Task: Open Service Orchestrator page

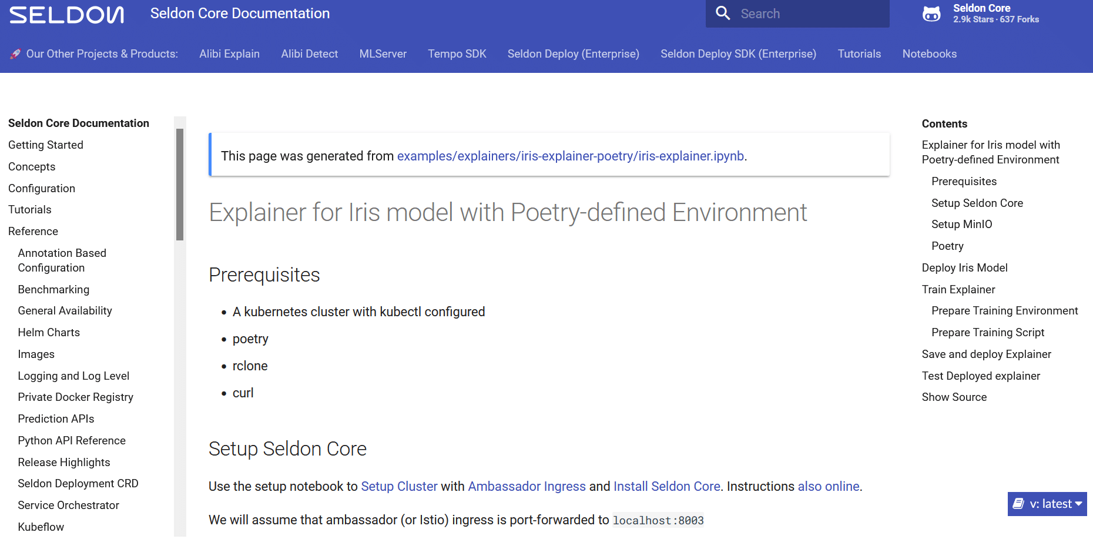Action: point(68,506)
